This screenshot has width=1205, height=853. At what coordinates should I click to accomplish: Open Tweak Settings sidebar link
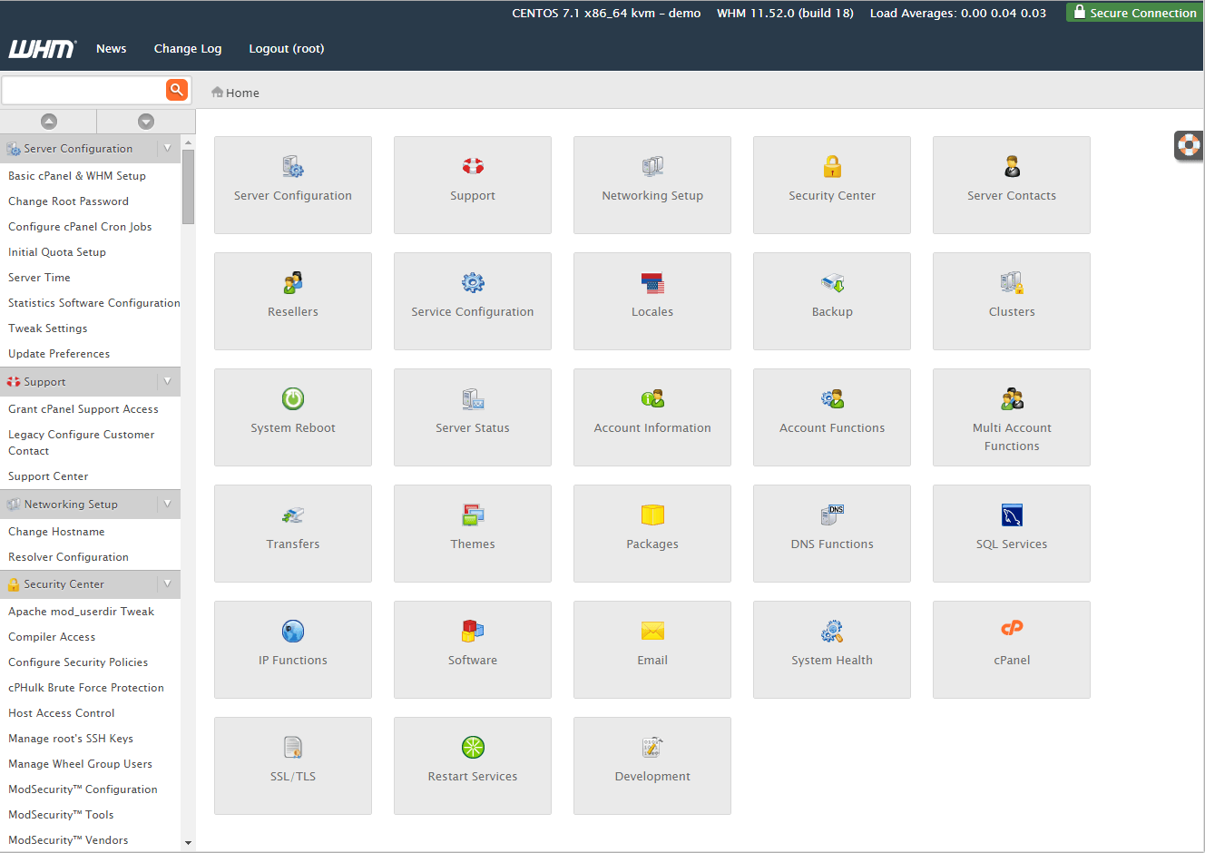pyautogui.click(x=48, y=328)
